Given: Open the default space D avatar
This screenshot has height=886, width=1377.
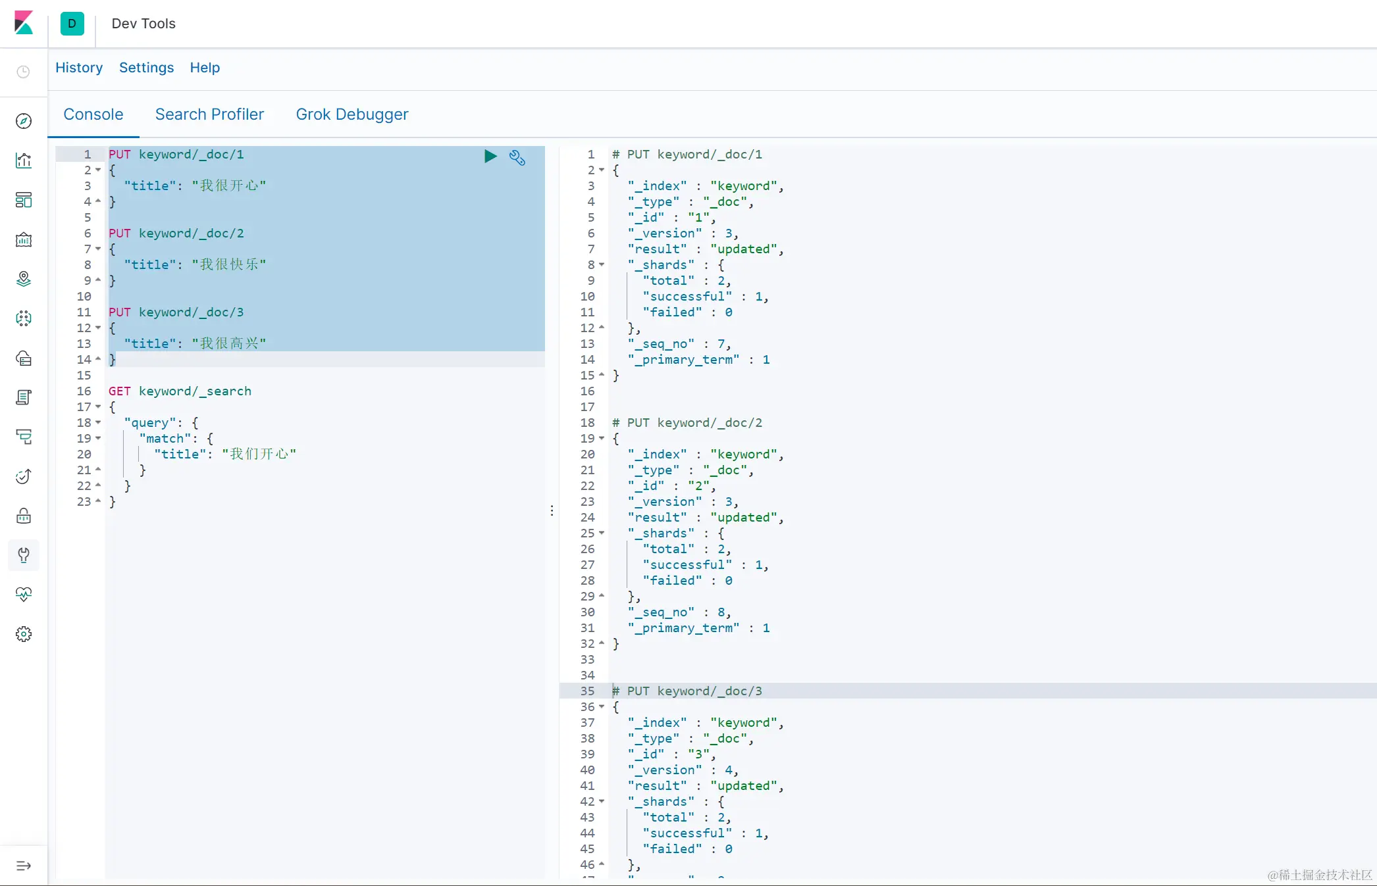Looking at the screenshot, I should pyautogui.click(x=72, y=24).
